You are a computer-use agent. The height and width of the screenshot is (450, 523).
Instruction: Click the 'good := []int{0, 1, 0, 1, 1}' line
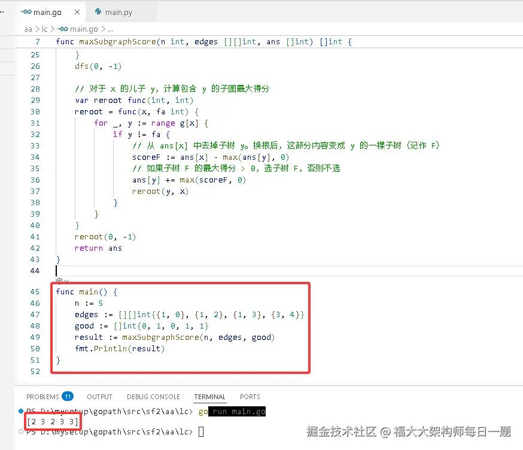pos(141,326)
